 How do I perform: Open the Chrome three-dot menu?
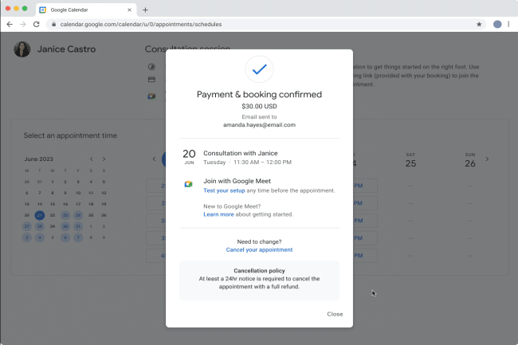coord(508,25)
